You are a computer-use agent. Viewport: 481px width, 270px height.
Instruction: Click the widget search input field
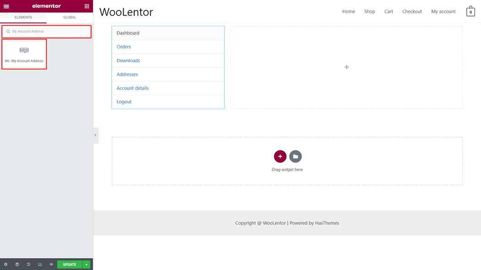[x=48, y=32]
